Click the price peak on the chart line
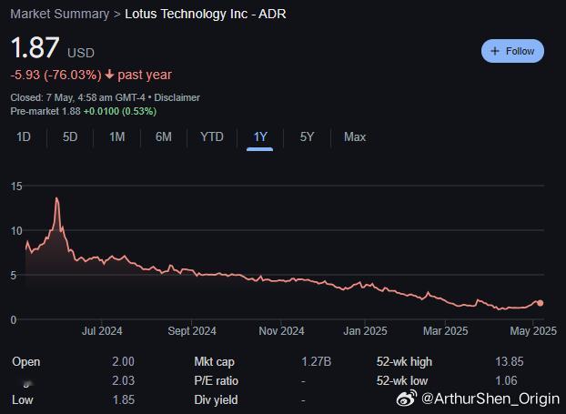 pos(56,198)
